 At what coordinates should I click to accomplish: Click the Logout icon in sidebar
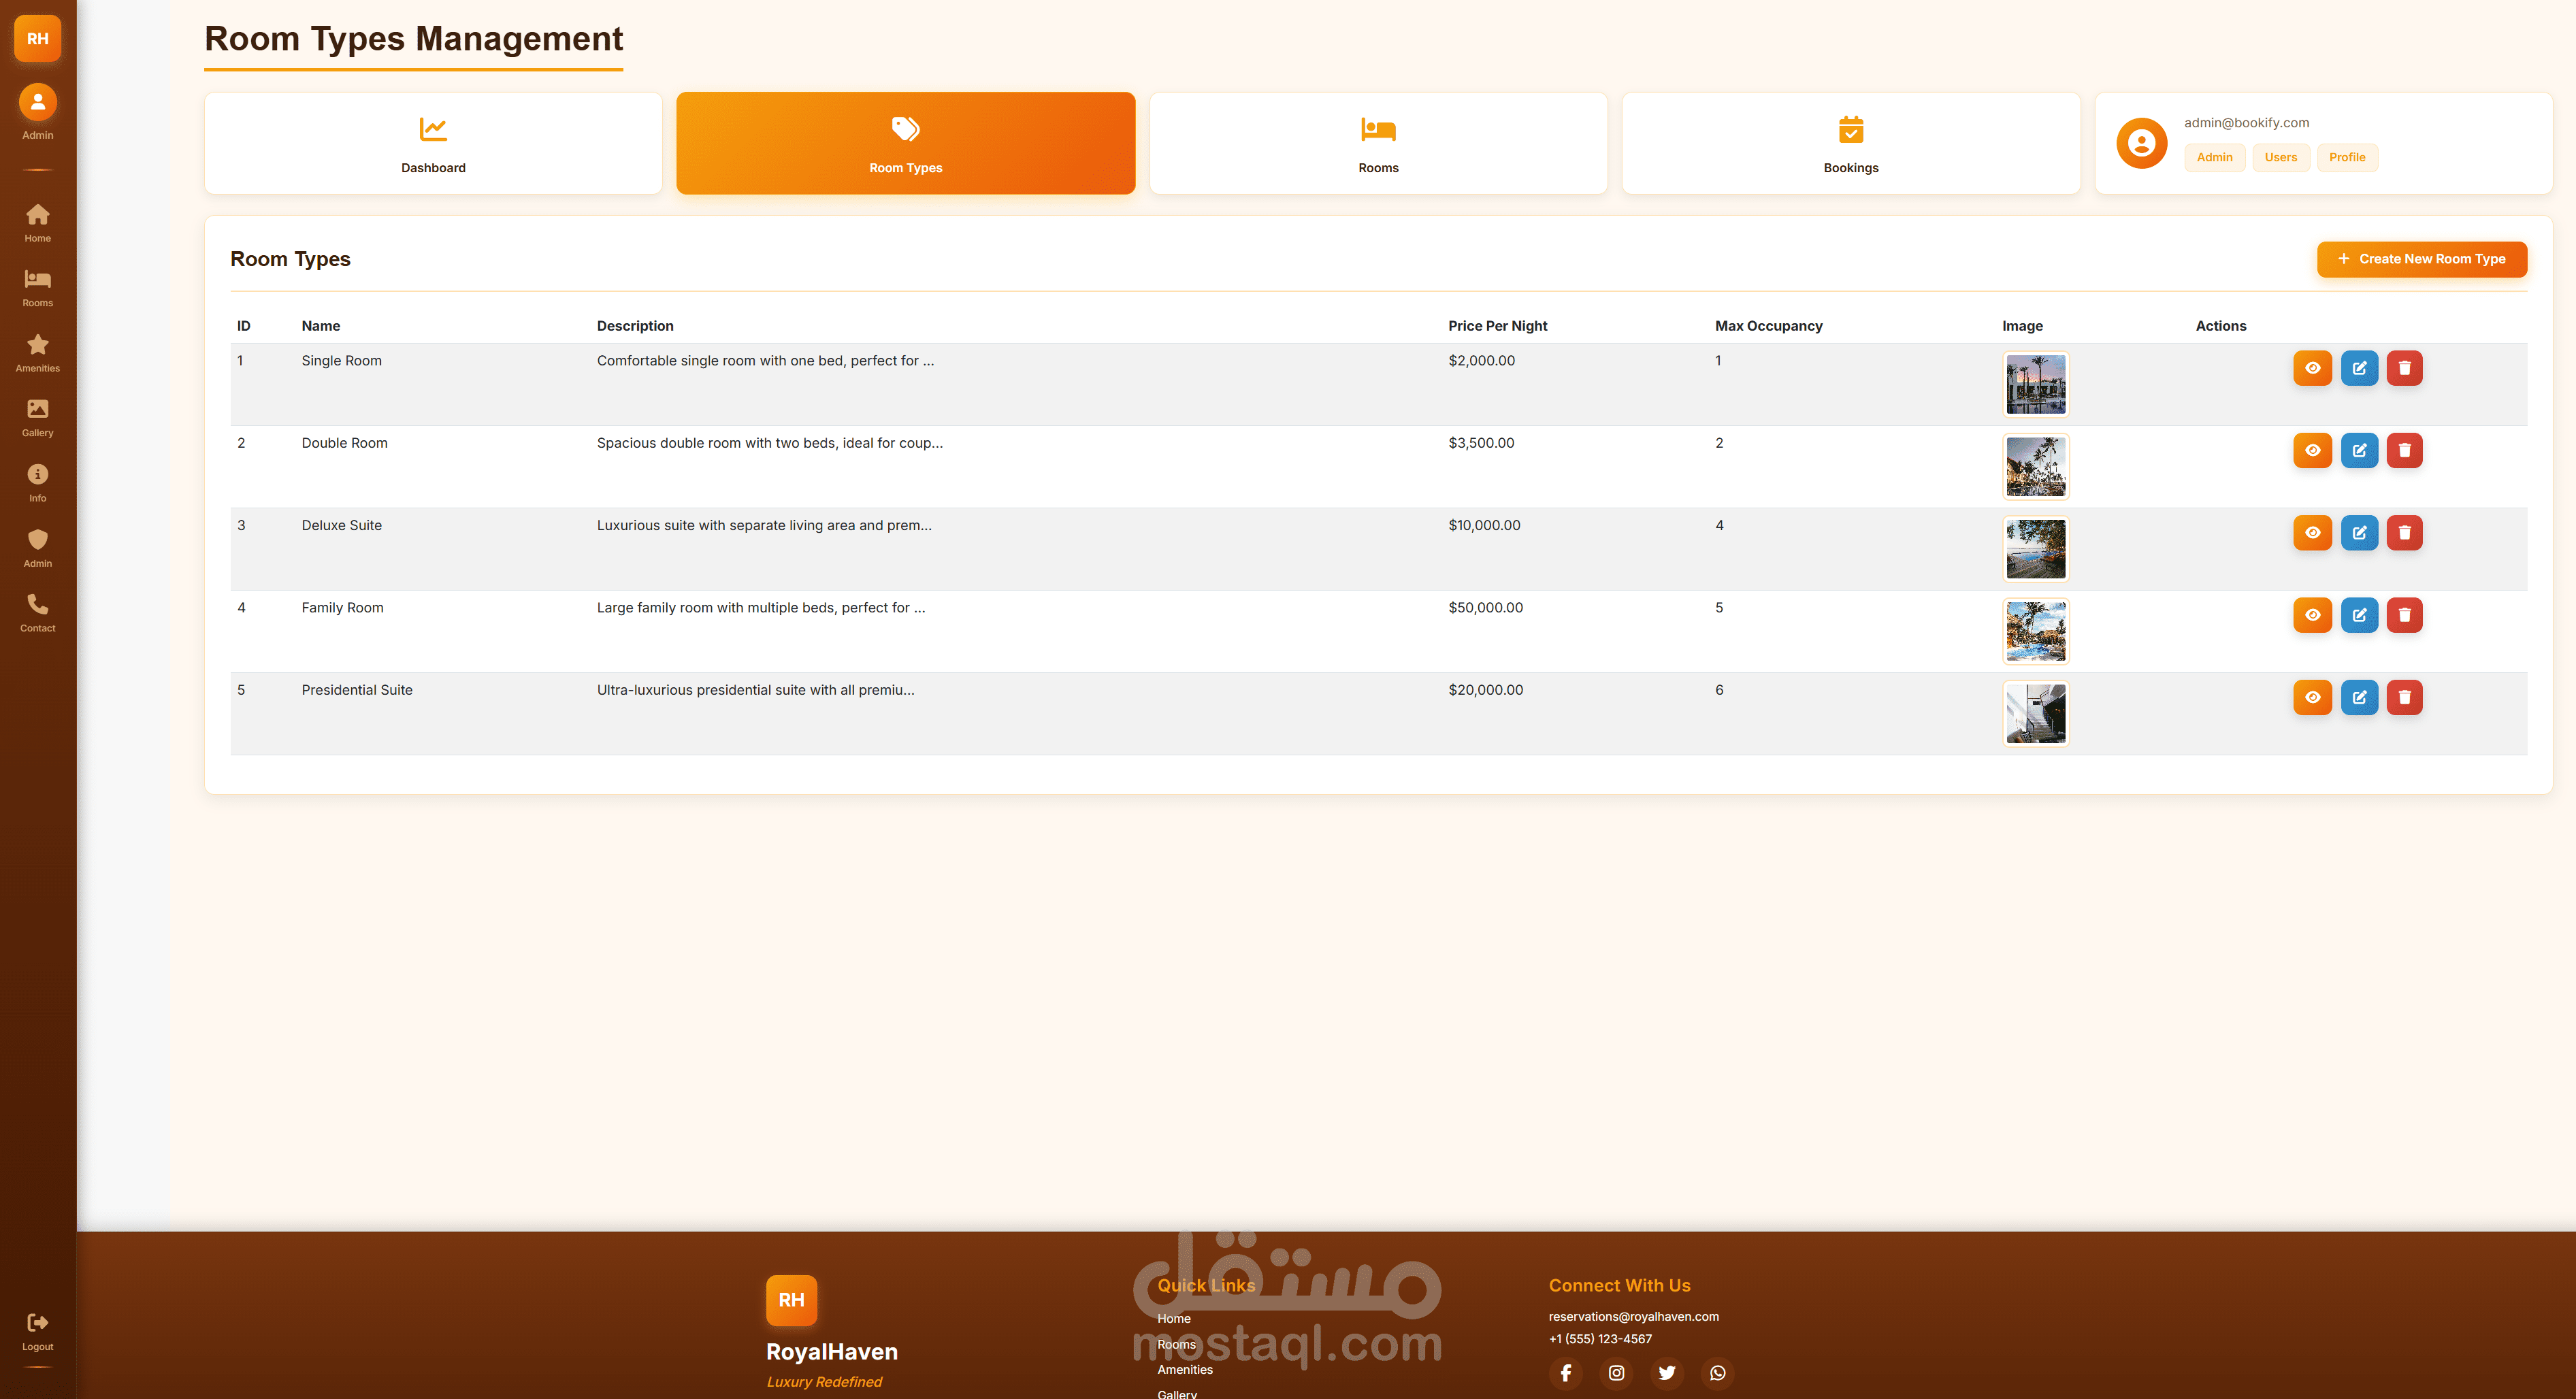point(37,1323)
